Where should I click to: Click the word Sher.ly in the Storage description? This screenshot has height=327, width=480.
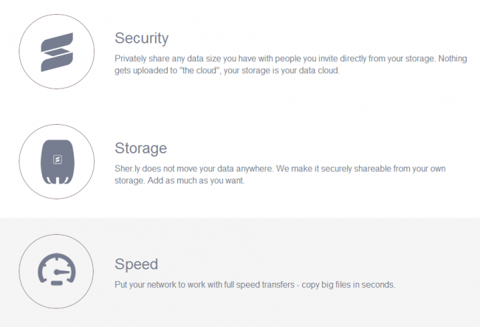(x=127, y=168)
